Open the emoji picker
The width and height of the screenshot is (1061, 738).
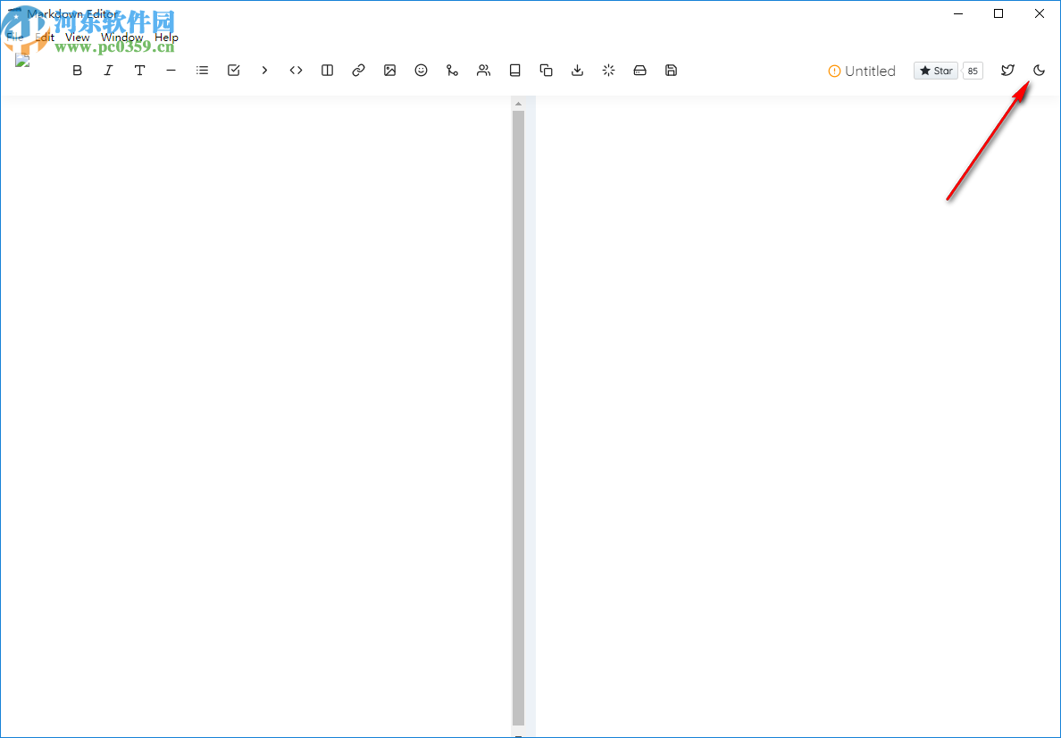421,70
